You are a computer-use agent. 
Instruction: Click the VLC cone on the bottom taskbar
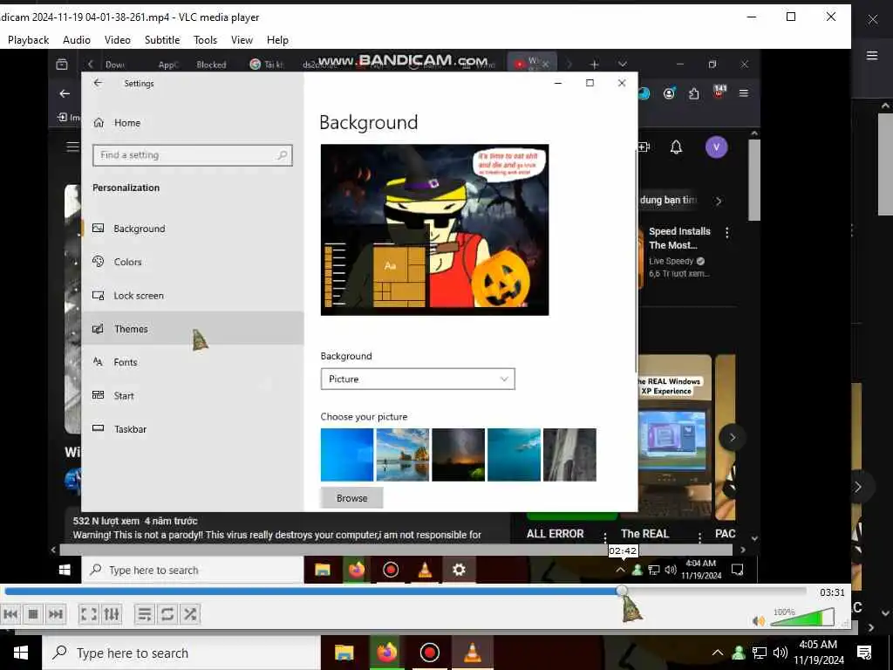click(472, 653)
